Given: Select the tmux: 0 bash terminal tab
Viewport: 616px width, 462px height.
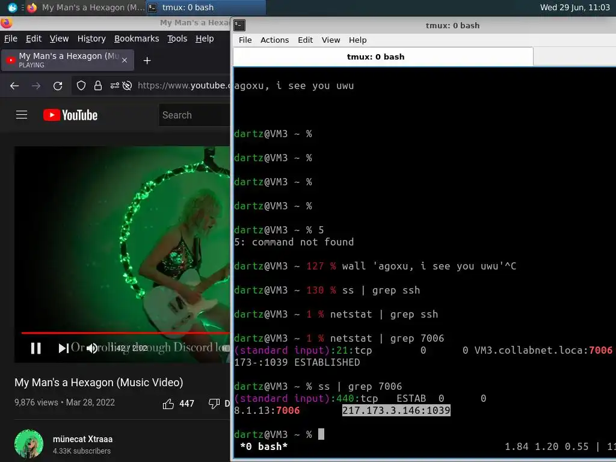Looking at the screenshot, I should [383, 57].
